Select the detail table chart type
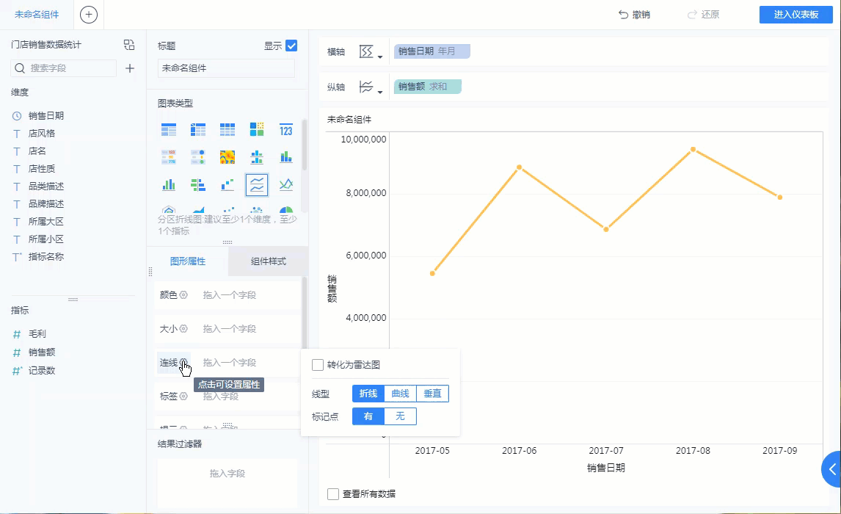Viewport: 841px width, 514px height. click(227, 129)
